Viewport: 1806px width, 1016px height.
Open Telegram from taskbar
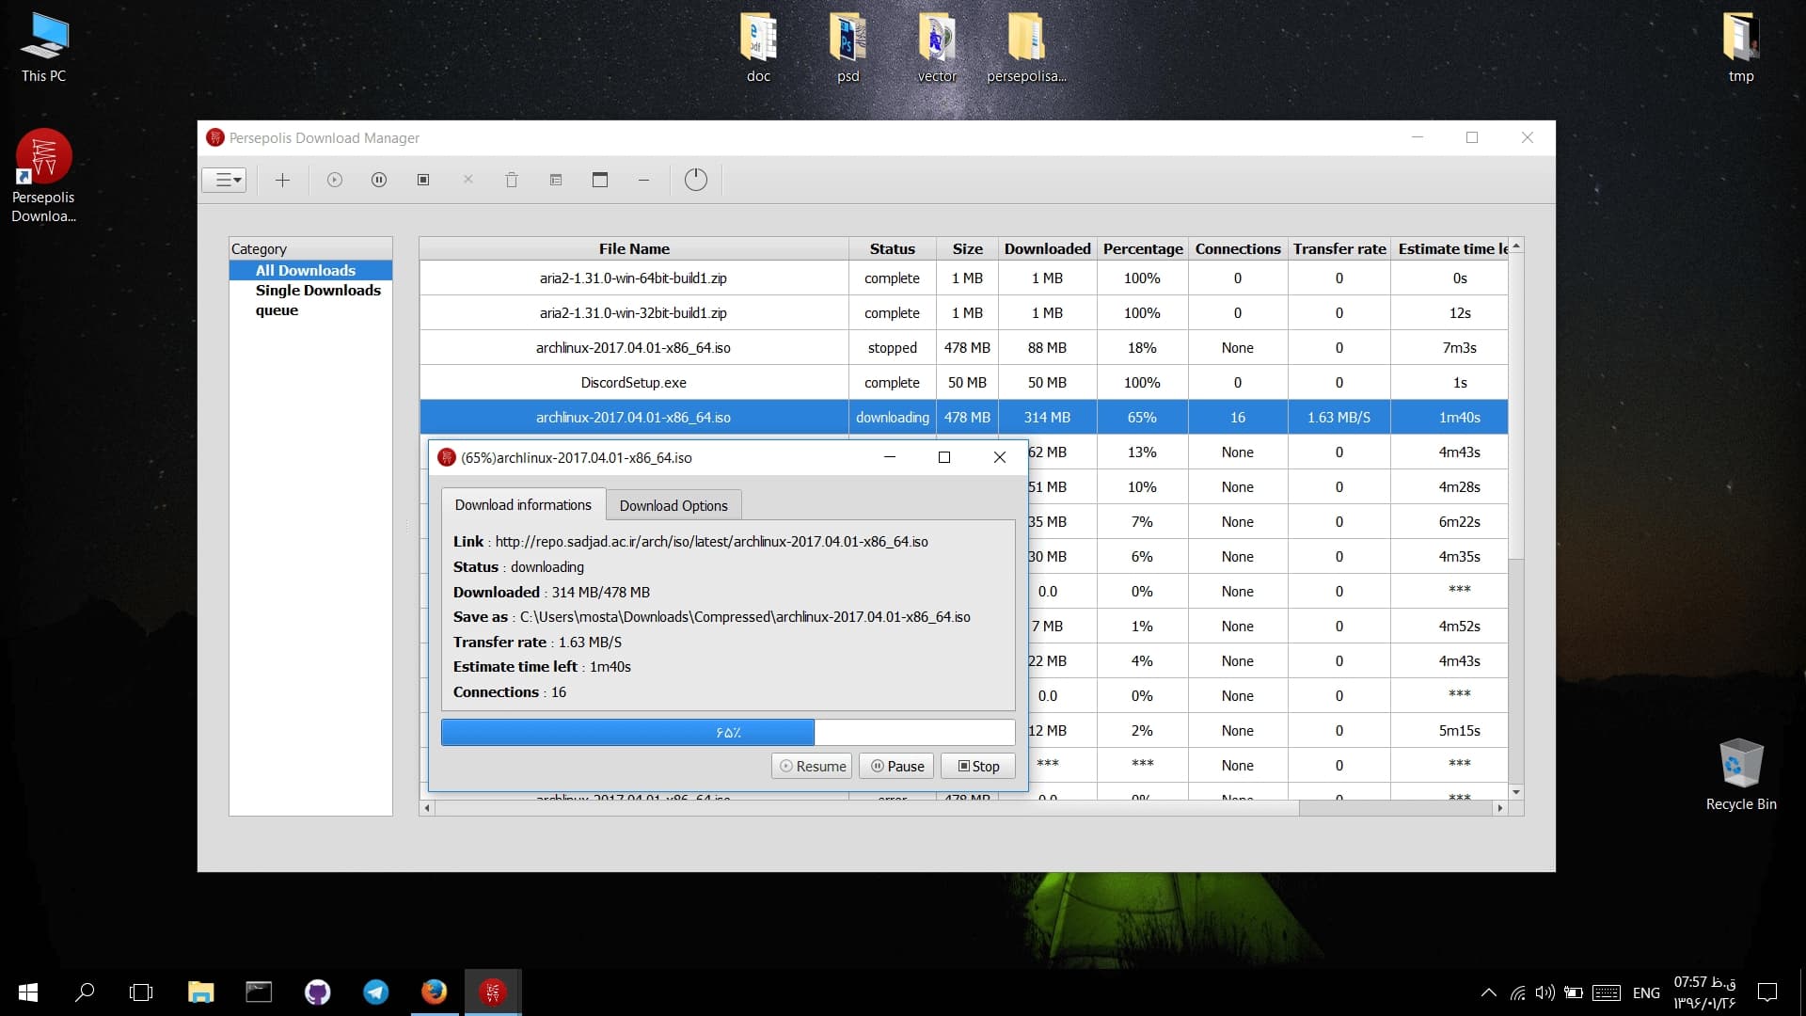point(375,992)
